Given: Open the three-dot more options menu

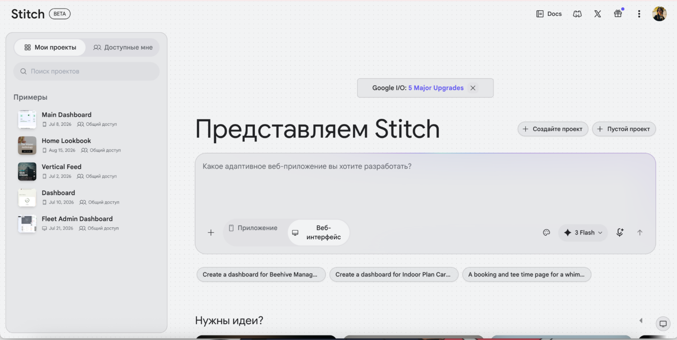Looking at the screenshot, I should (x=639, y=14).
